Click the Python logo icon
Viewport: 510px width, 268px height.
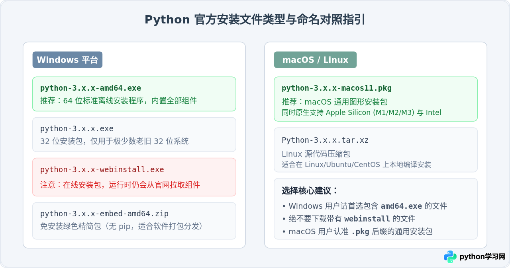click(450, 257)
